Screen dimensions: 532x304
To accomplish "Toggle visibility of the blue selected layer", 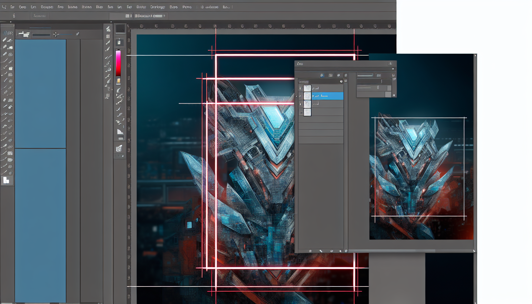I will 300,96.
